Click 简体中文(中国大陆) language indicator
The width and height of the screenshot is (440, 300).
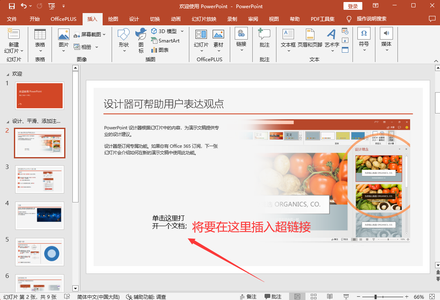[x=98, y=297]
